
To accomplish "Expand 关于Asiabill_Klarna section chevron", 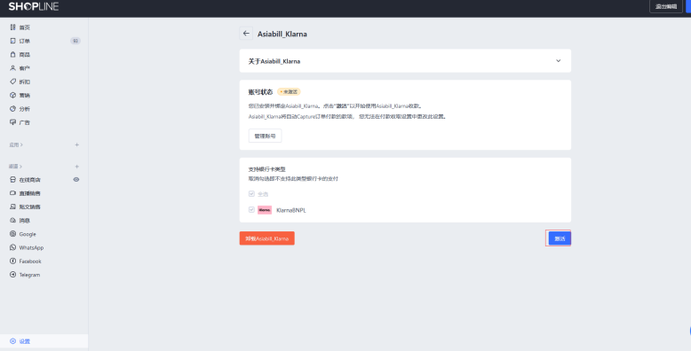I will point(559,61).
